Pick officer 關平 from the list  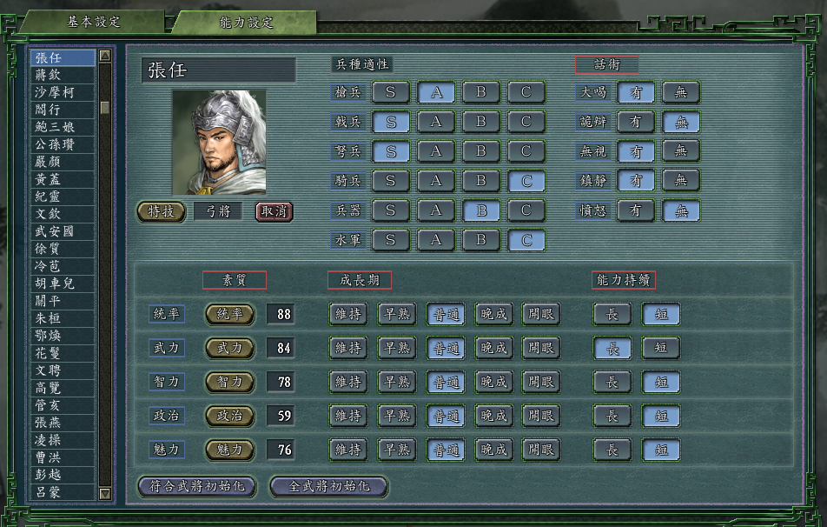(63, 301)
